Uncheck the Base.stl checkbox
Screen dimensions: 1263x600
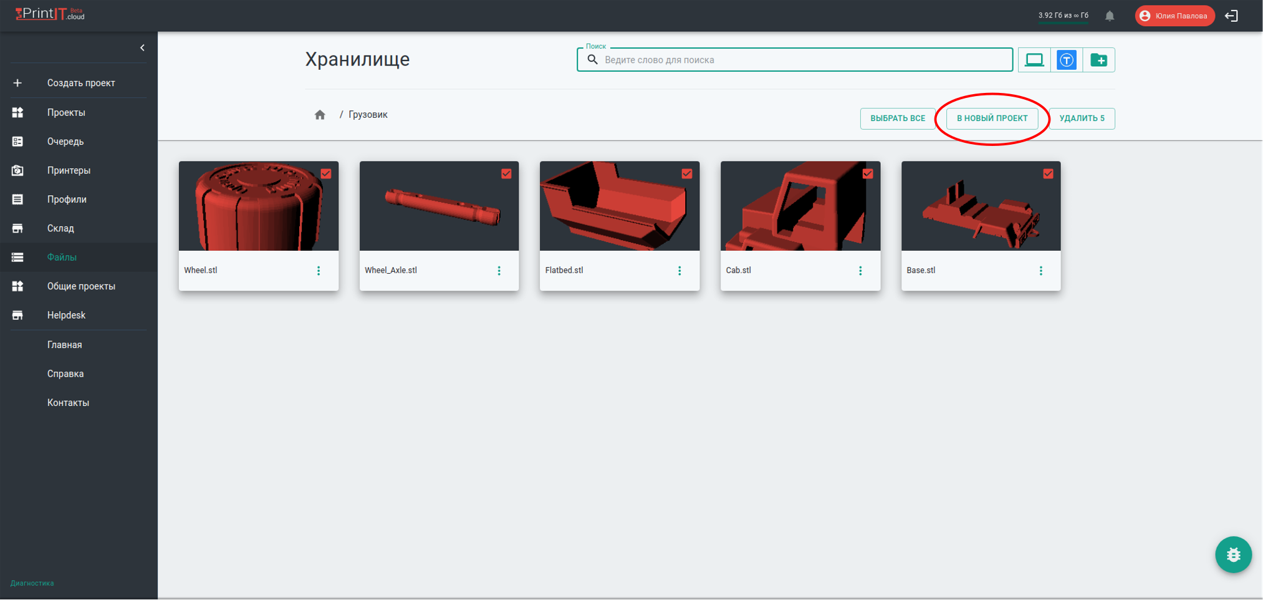point(1048,174)
